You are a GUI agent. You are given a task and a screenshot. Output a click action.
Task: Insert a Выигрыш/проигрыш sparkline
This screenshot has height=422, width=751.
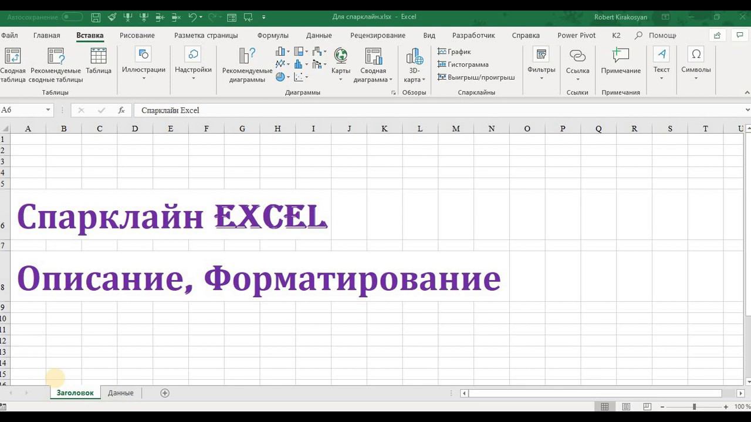coord(476,77)
